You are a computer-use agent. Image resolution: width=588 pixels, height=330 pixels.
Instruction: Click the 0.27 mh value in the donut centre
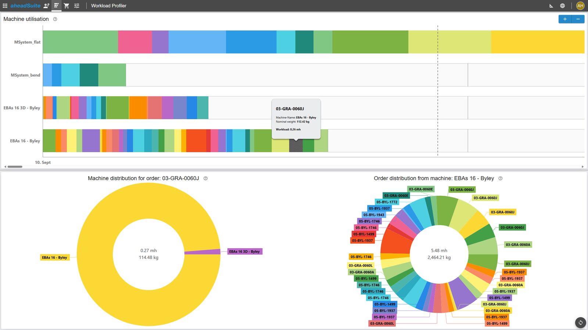coord(148,251)
